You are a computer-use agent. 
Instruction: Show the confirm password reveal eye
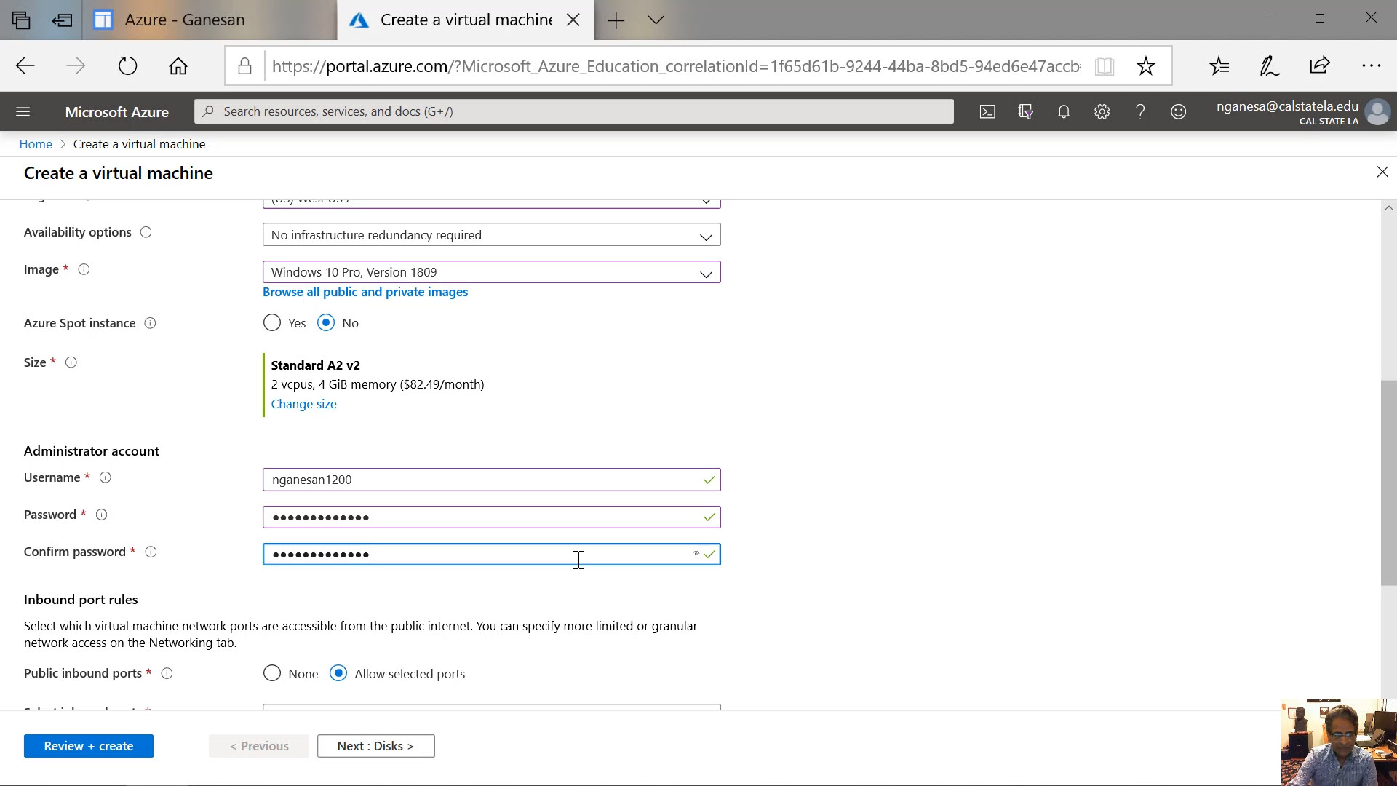pos(696,554)
